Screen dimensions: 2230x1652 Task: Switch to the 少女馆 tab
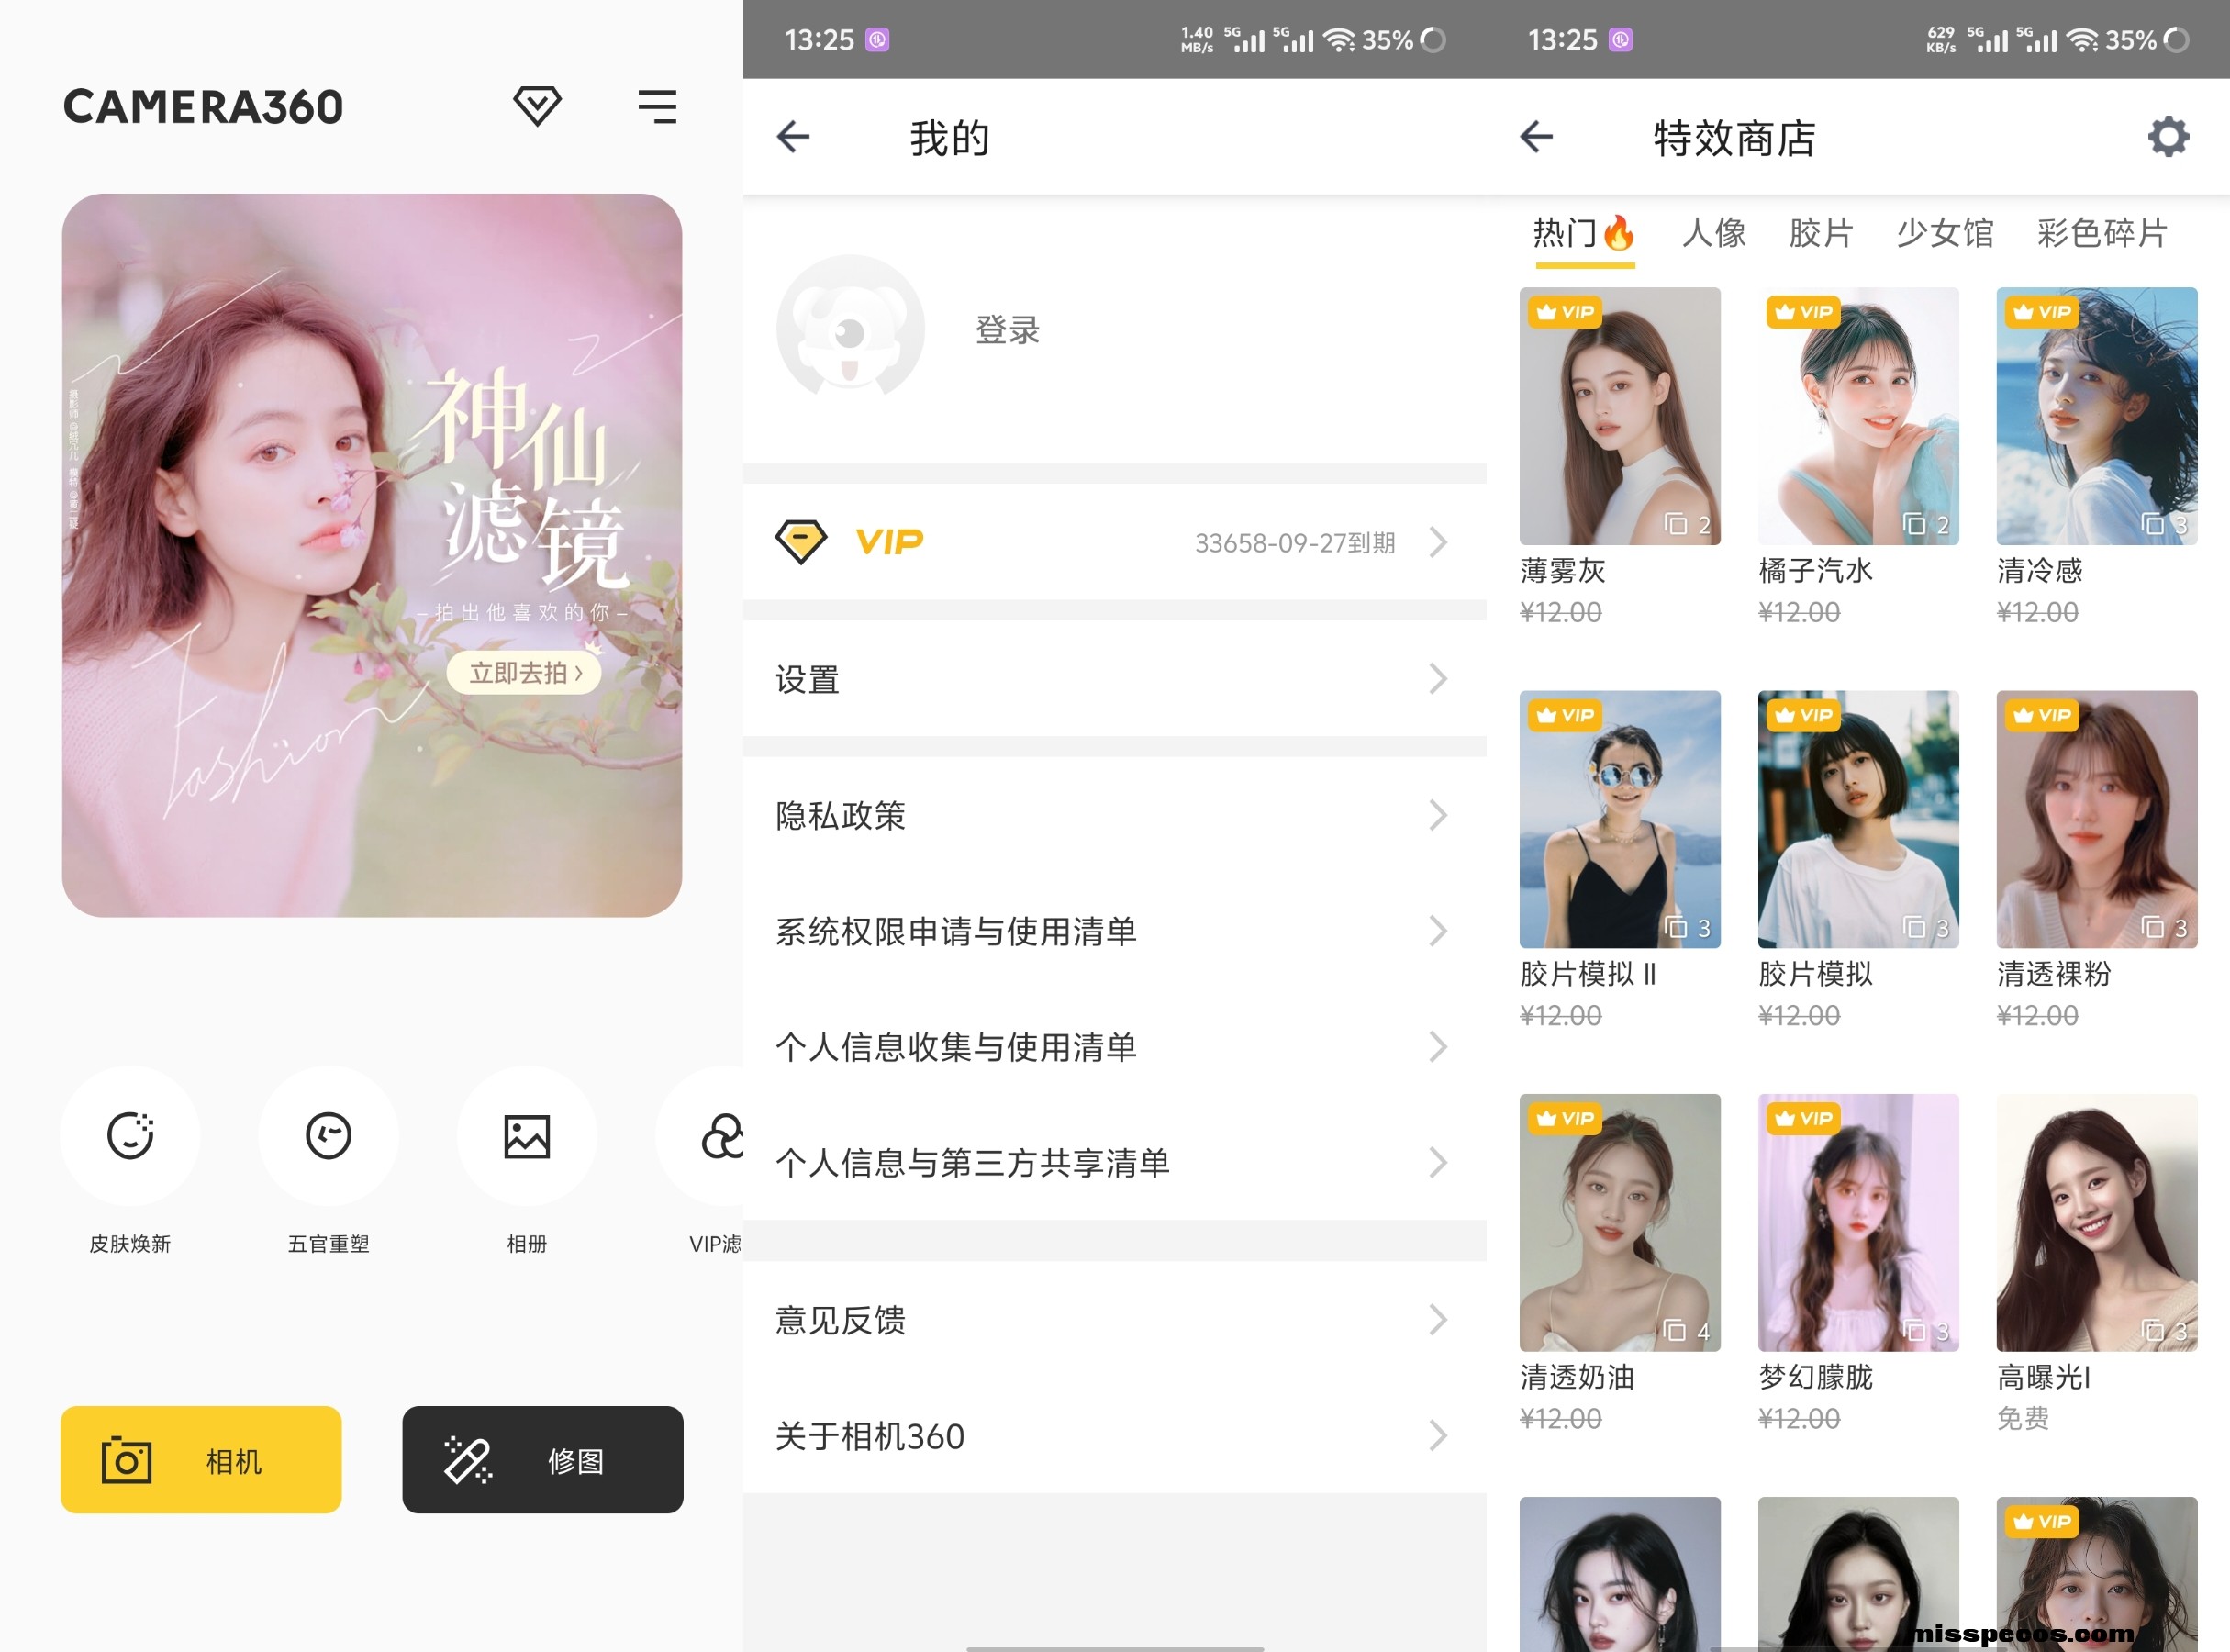(x=1945, y=233)
